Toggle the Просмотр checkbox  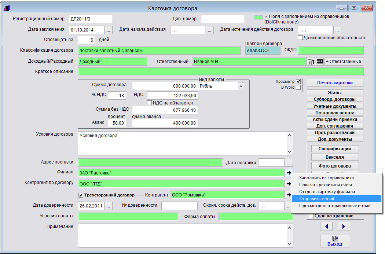tap(298, 81)
